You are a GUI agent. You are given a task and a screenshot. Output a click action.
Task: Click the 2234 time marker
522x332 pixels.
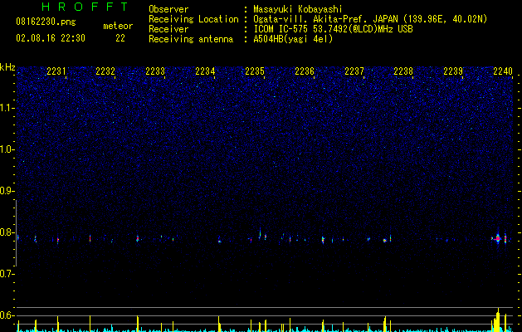[x=205, y=71]
